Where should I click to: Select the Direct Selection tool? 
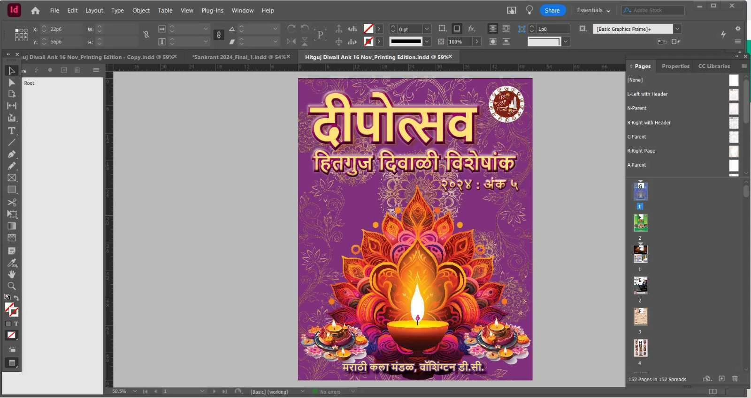[x=12, y=82]
